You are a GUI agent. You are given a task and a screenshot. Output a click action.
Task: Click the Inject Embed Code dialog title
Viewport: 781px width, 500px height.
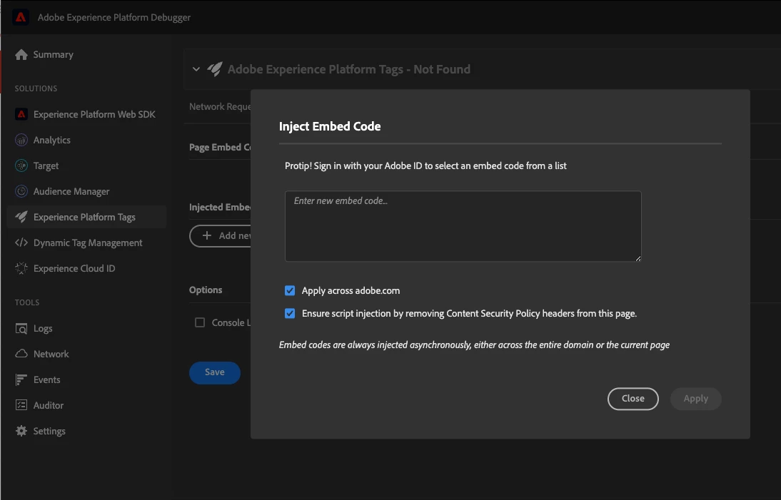(x=330, y=126)
